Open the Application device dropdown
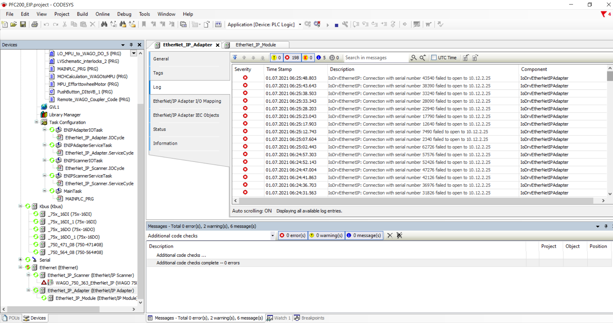 coord(300,24)
